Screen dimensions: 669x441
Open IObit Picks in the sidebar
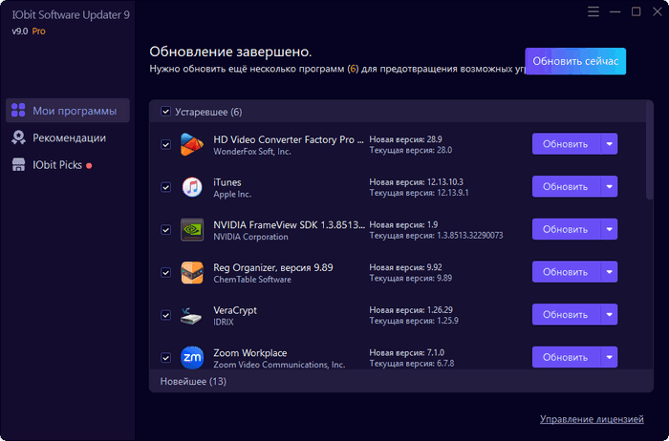coord(68,165)
